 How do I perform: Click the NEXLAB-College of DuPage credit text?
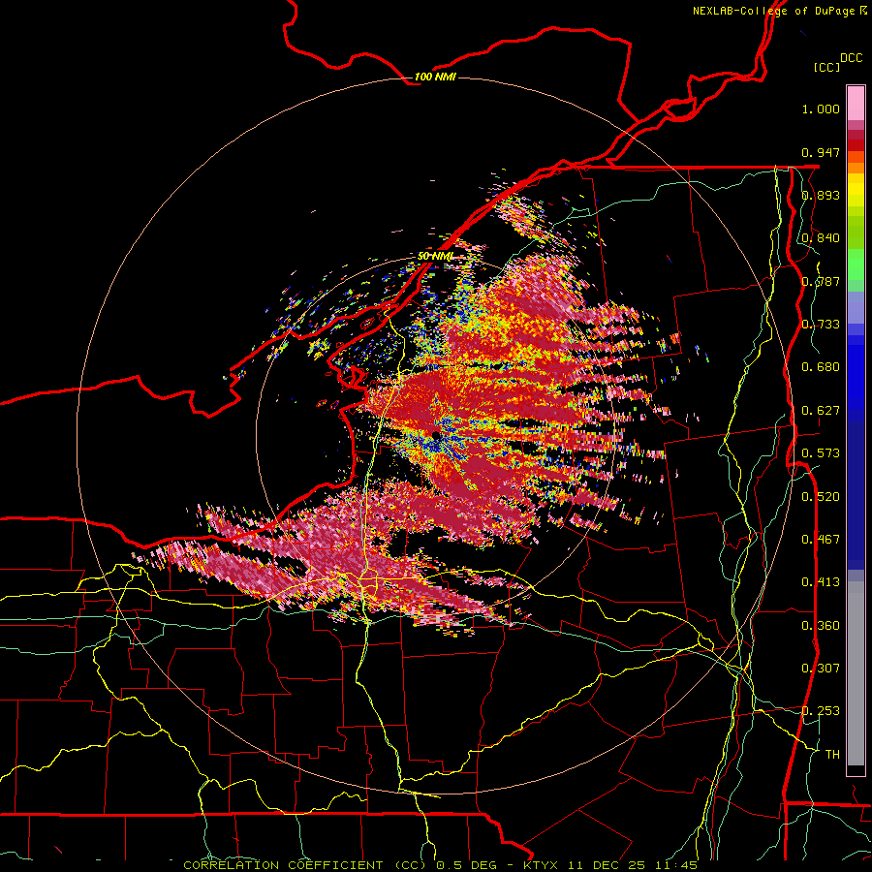(x=779, y=11)
